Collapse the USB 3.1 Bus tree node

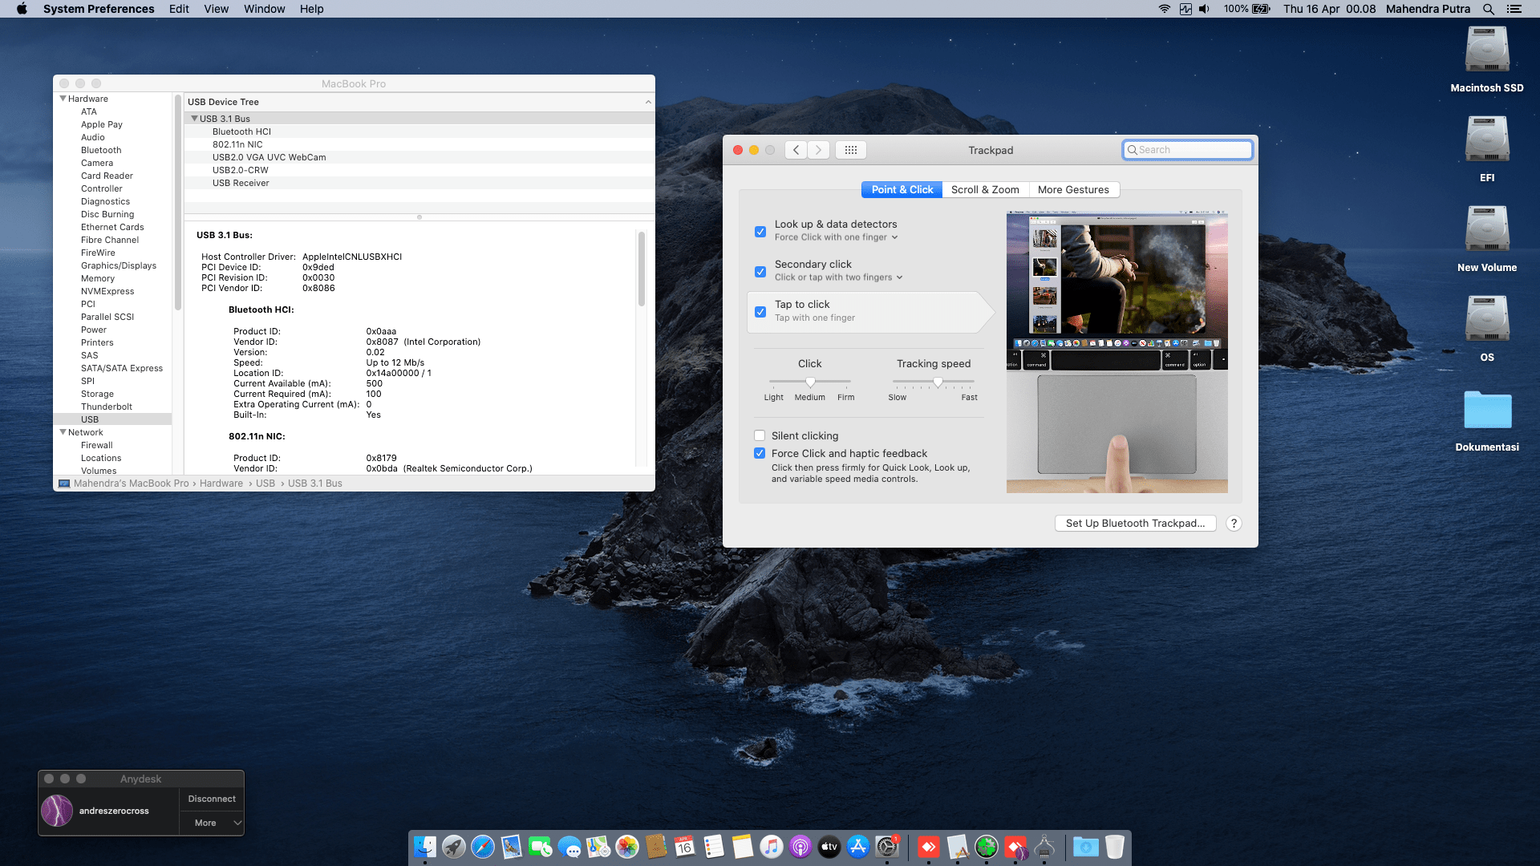coord(194,119)
